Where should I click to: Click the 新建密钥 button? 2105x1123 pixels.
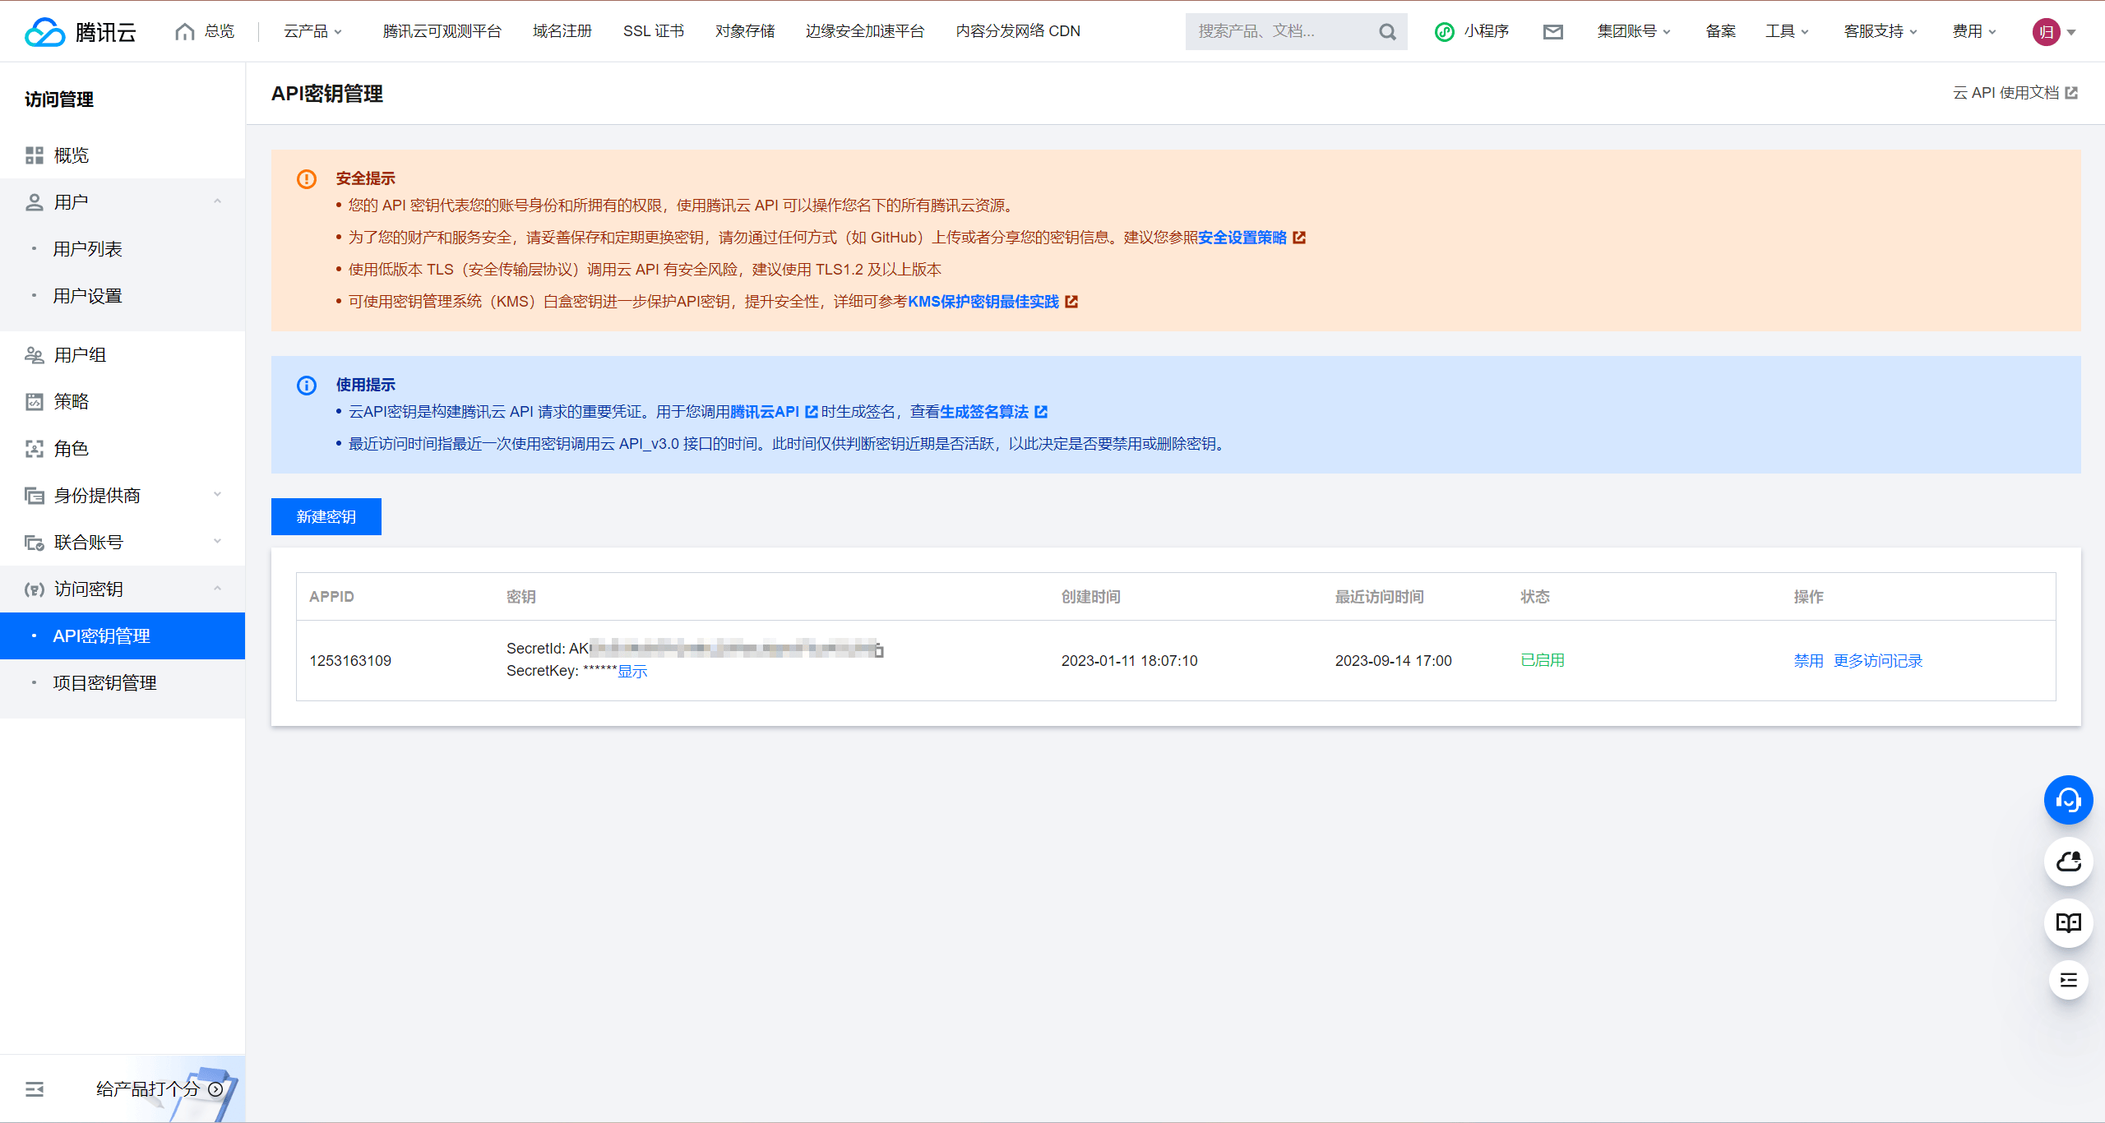(326, 517)
